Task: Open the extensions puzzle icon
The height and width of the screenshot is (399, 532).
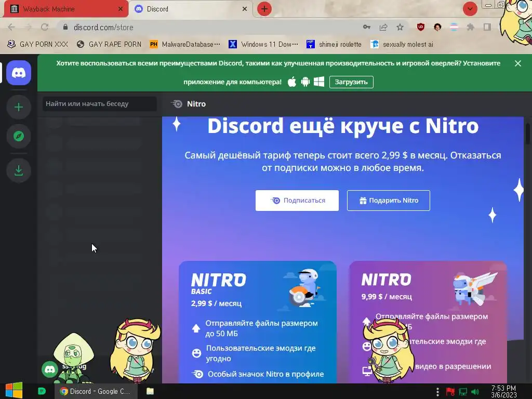Action: point(470,27)
